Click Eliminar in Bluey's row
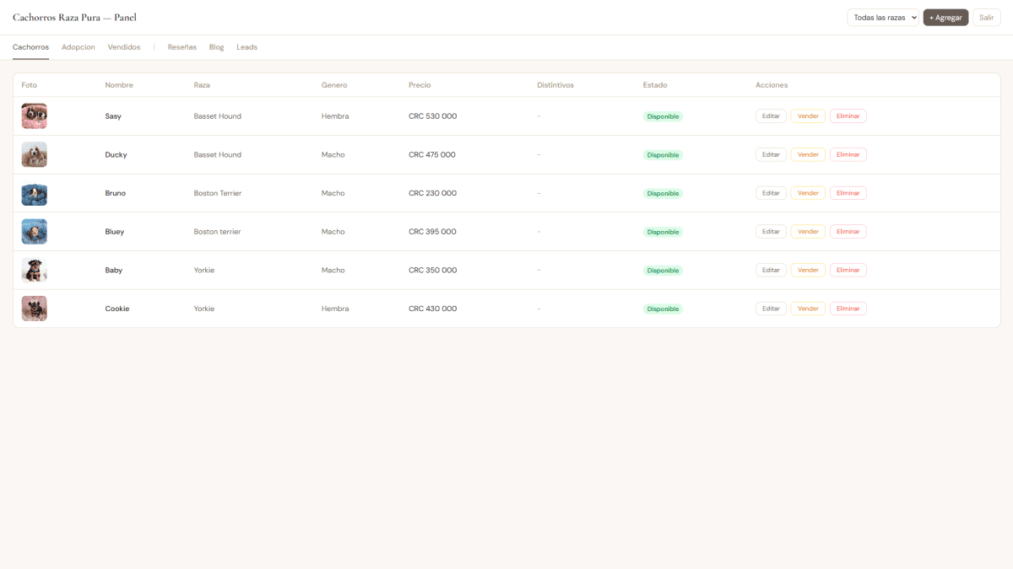The image size is (1013, 569). click(848, 232)
